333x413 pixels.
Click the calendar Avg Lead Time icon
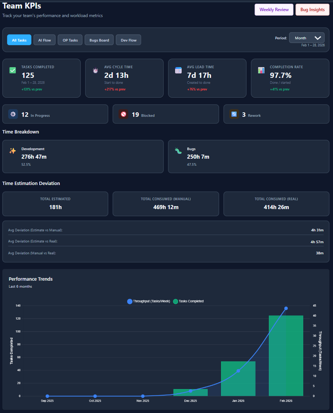178,70
